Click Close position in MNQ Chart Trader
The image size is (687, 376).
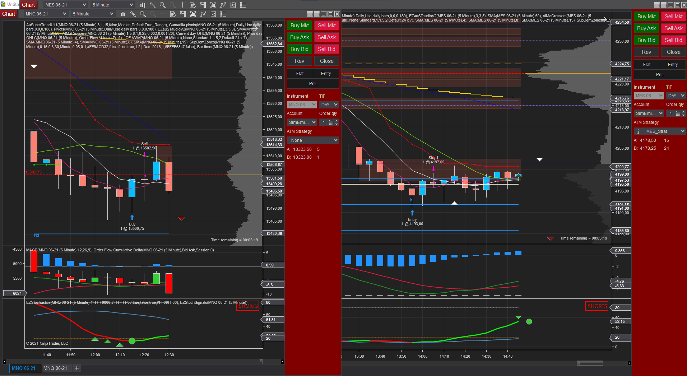pos(326,61)
